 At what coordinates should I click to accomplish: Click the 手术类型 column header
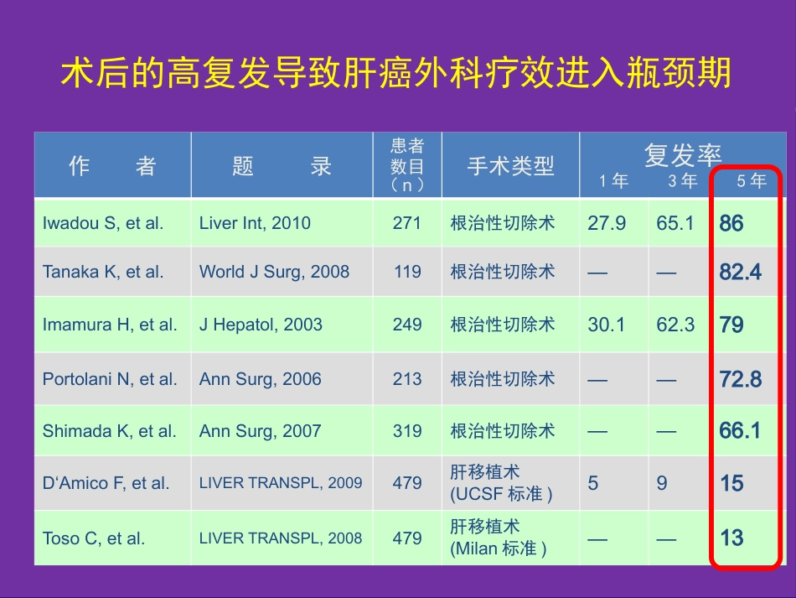510,166
